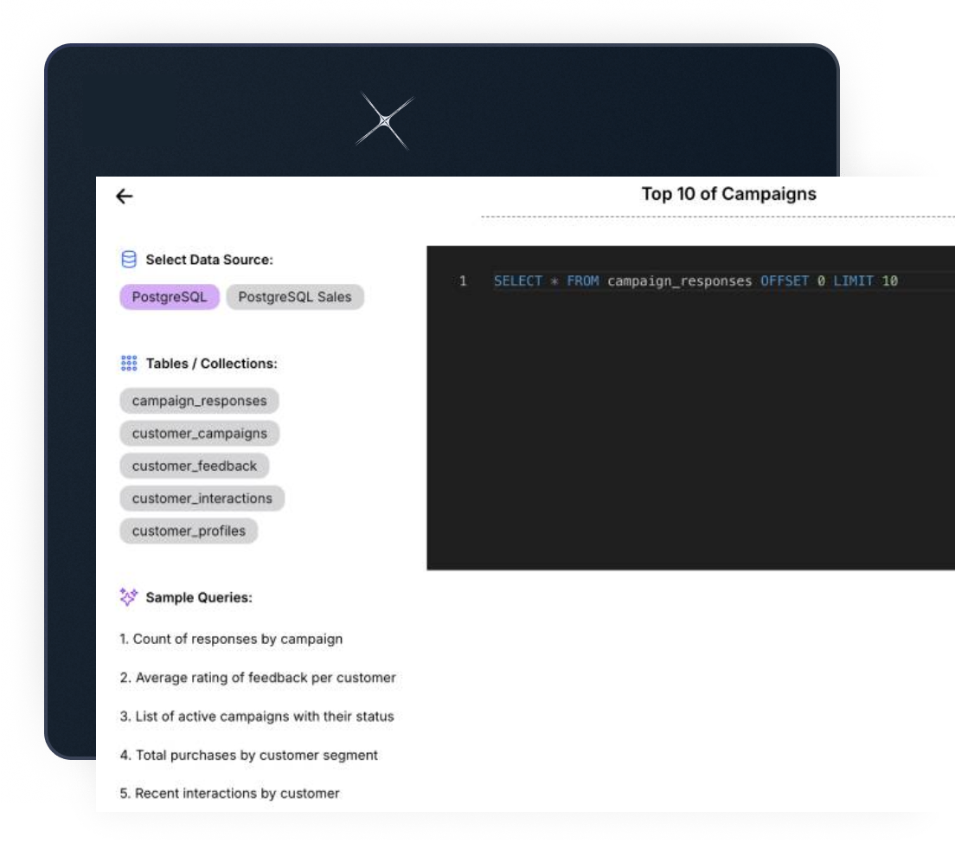Click the database icon beside Select Data Source

(129, 260)
